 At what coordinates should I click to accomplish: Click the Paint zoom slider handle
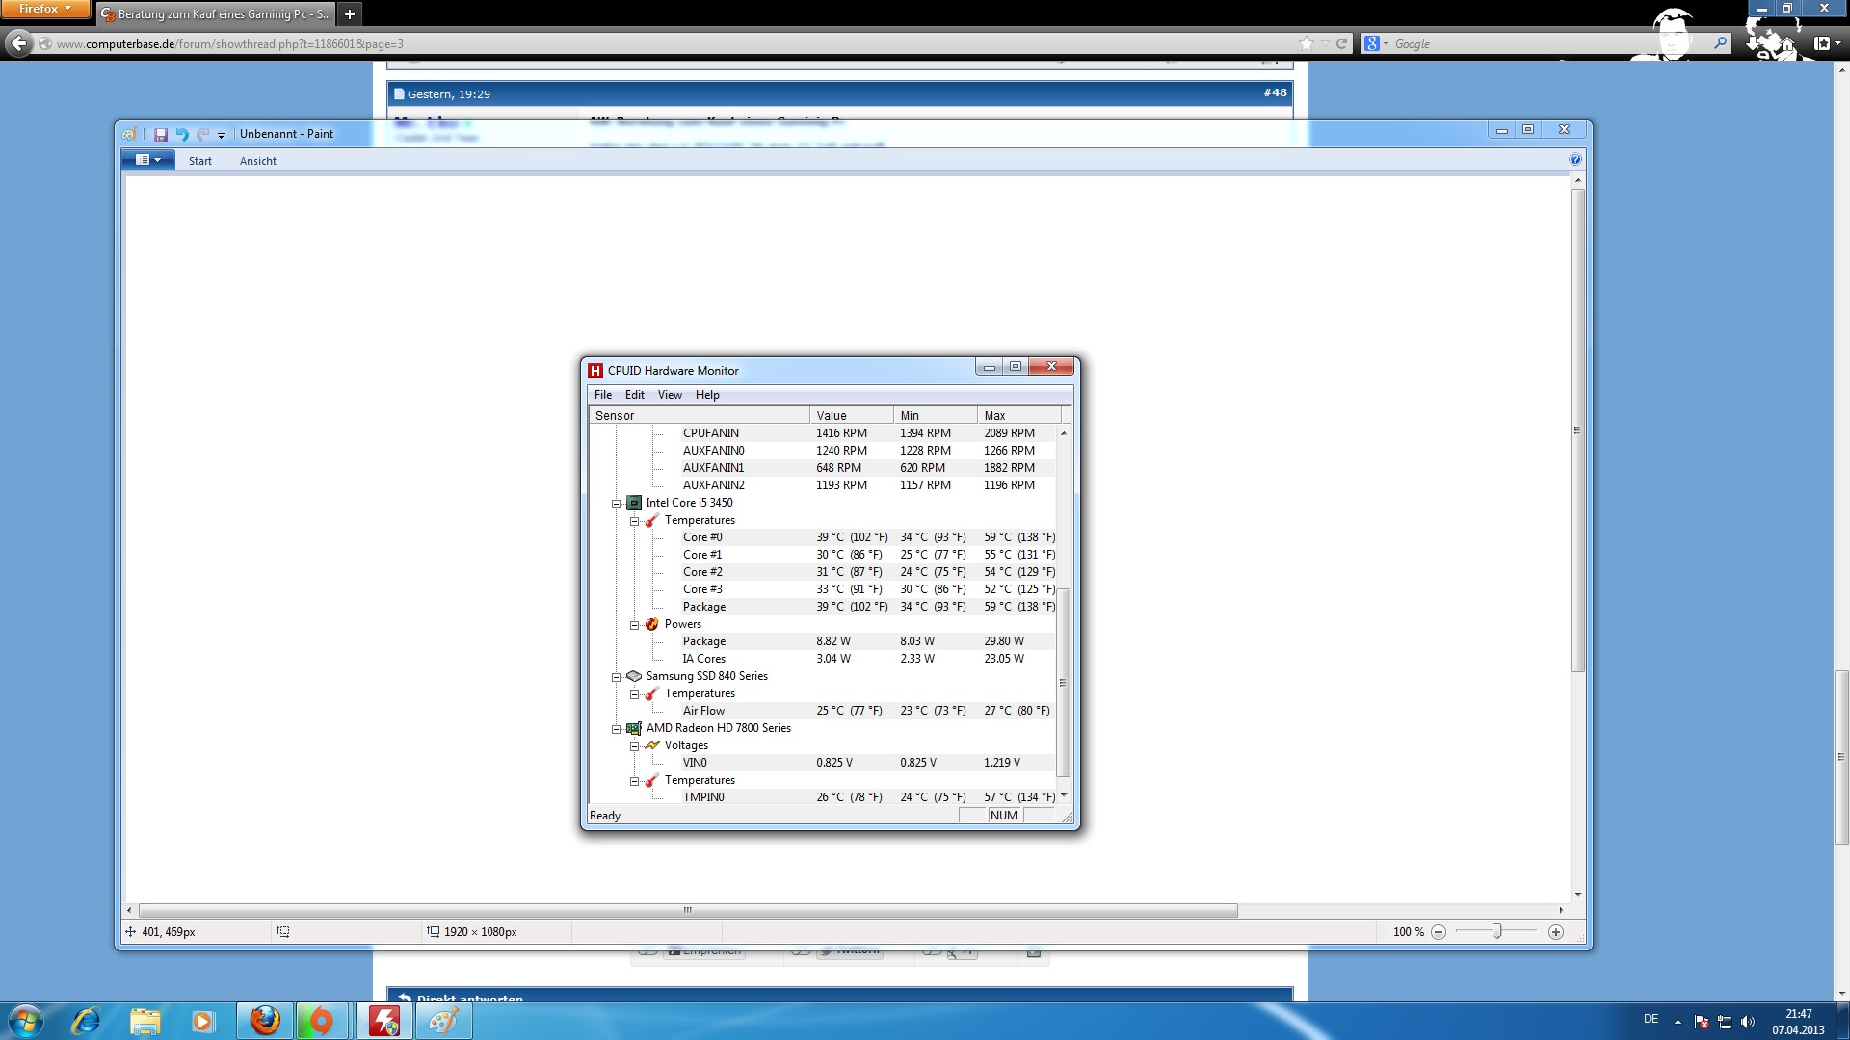coord(1496,931)
